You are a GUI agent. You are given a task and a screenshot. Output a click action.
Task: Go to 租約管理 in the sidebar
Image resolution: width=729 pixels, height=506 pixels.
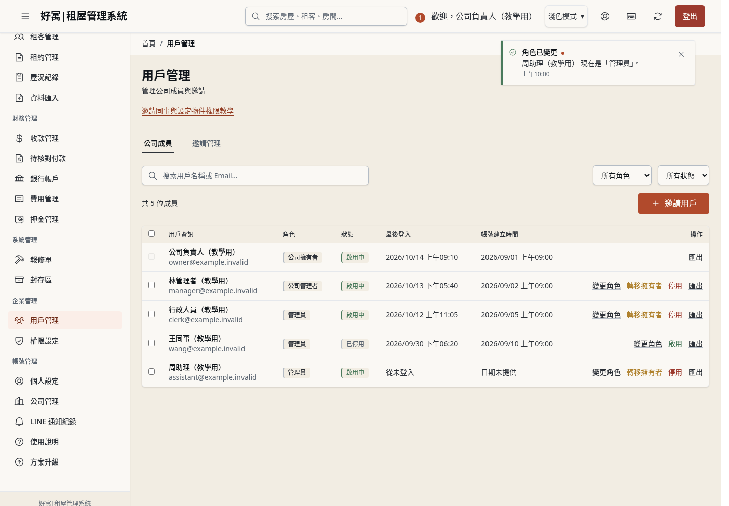pos(65,57)
